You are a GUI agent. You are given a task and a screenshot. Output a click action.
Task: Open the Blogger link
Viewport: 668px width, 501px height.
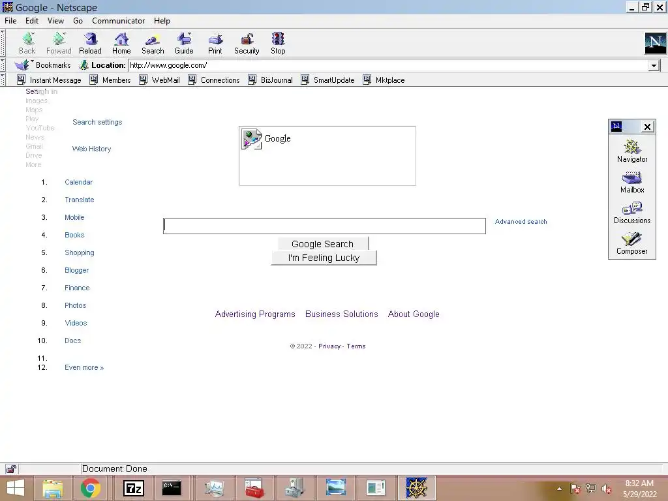pyautogui.click(x=77, y=270)
